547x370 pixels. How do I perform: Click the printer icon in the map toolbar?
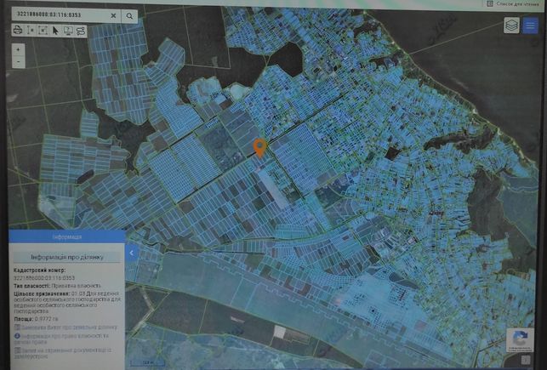point(18,31)
